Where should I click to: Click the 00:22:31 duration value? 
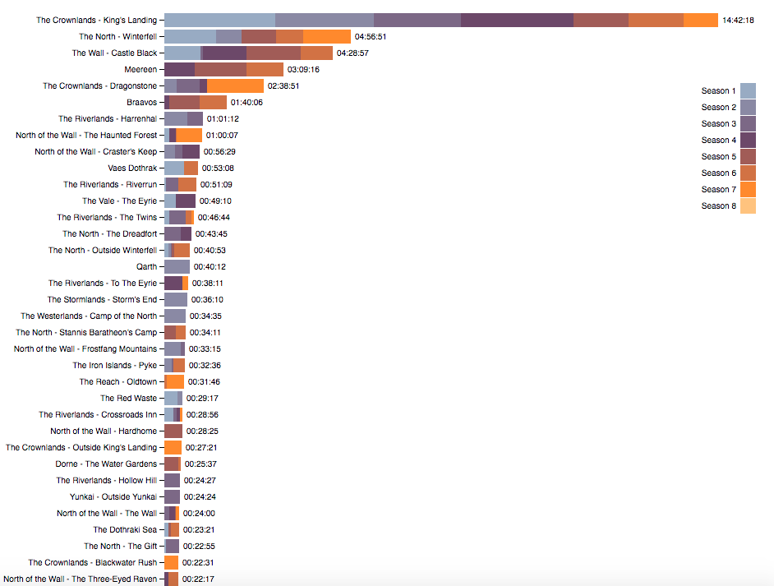pos(198,563)
